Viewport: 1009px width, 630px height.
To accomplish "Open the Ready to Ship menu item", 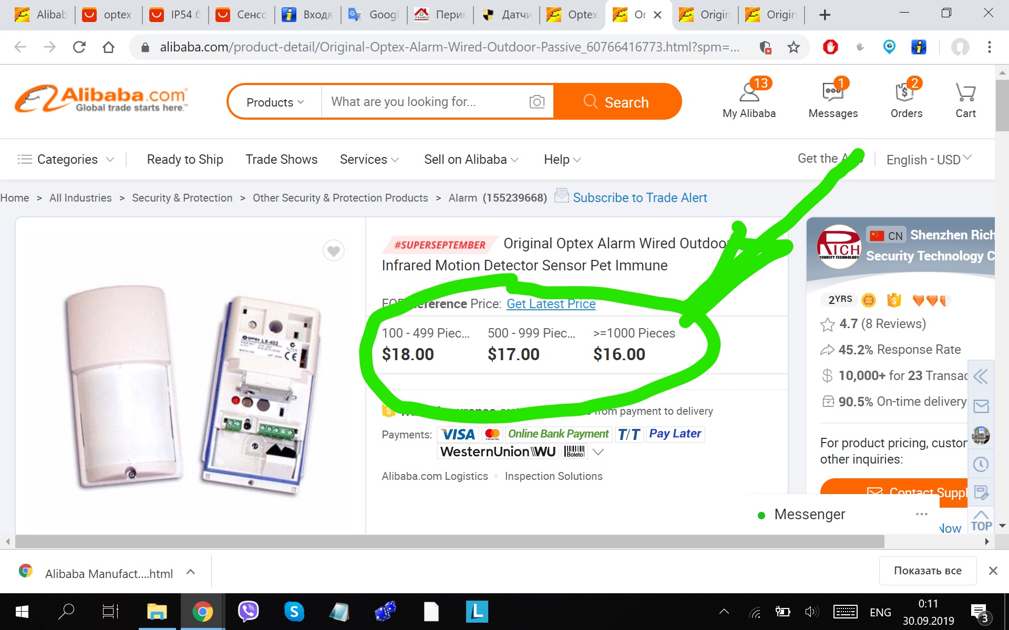I will [x=185, y=159].
